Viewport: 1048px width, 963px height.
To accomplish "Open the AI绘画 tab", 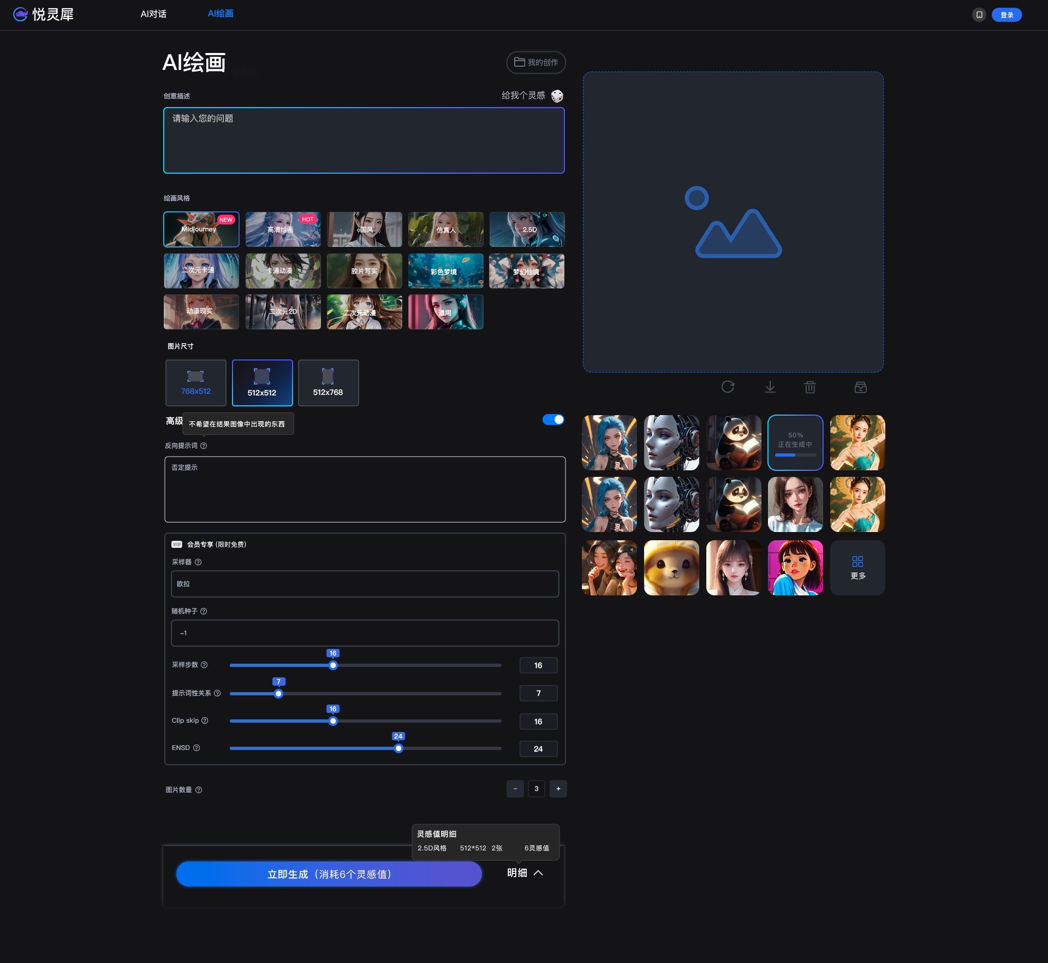I will pyautogui.click(x=221, y=14).
